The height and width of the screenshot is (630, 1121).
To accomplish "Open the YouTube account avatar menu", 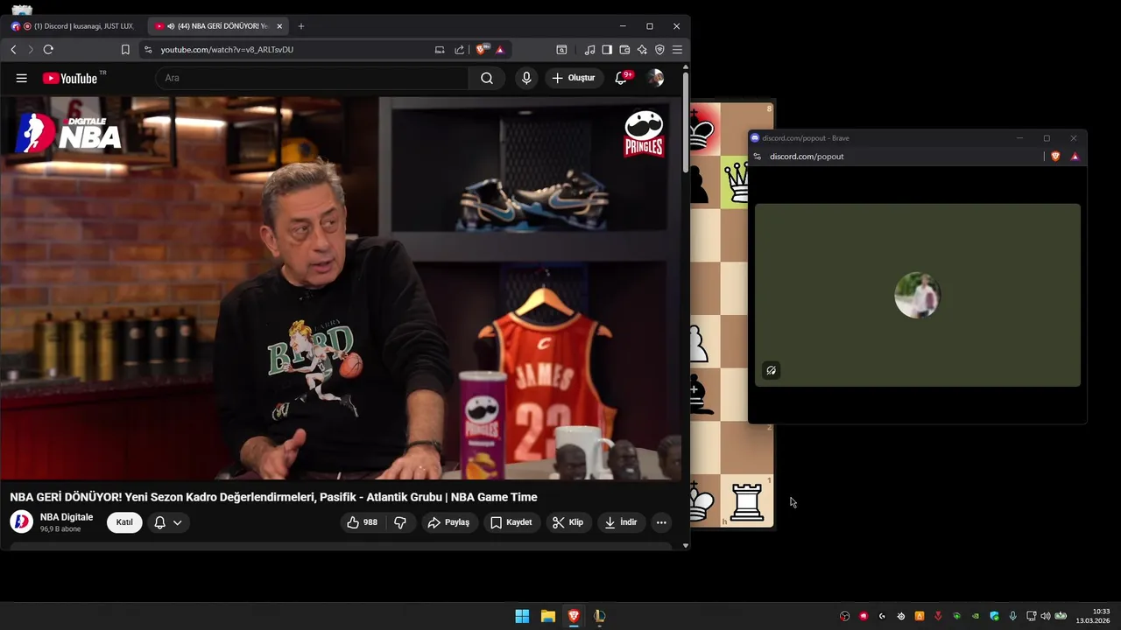I will [655, 78].
